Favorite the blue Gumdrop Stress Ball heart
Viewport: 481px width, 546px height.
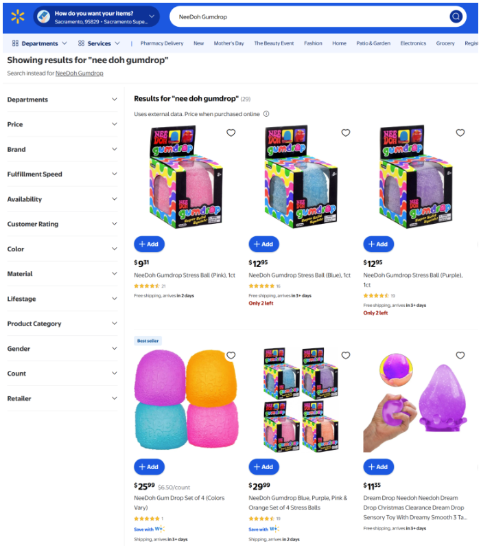point(346,133)
